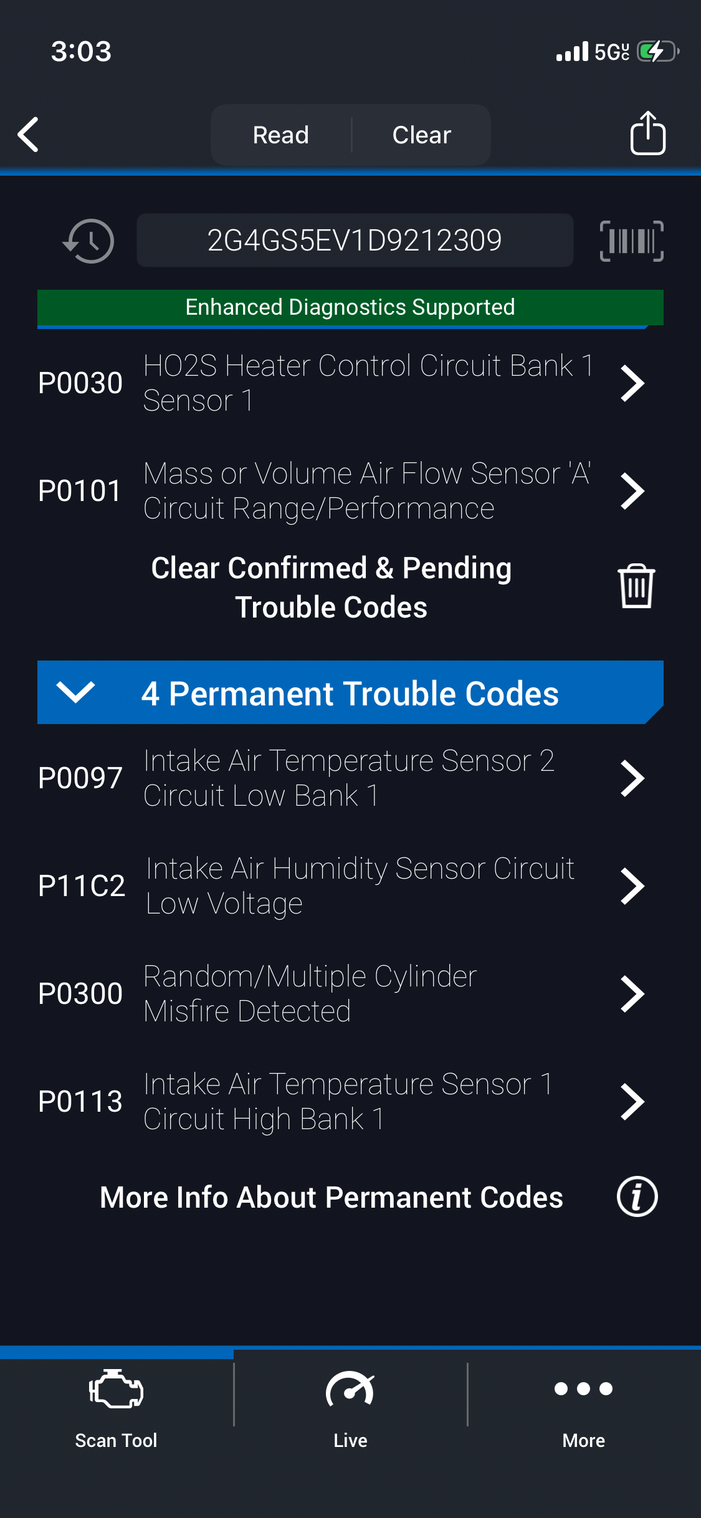The width and height of the screenshot is (701, 1518).
Task: Tap the permanent codes info icon
Action: coord(637,1197)
